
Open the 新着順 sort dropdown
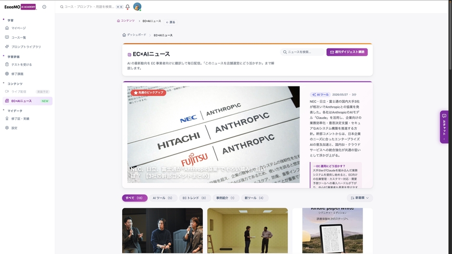tap(360, 198)
